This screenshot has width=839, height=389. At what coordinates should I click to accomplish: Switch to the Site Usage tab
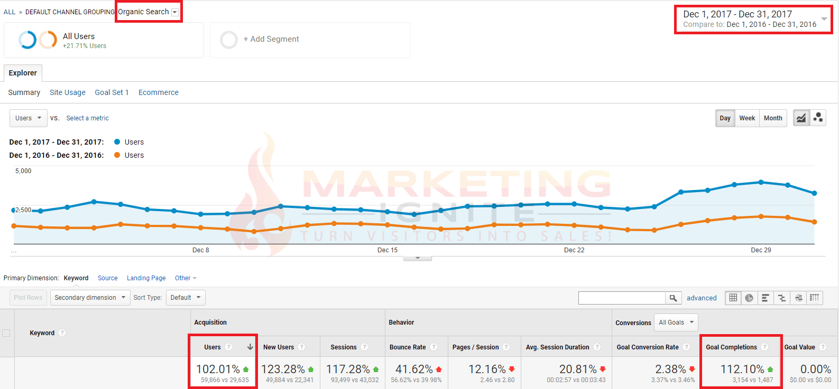click(x=67, y=92)
